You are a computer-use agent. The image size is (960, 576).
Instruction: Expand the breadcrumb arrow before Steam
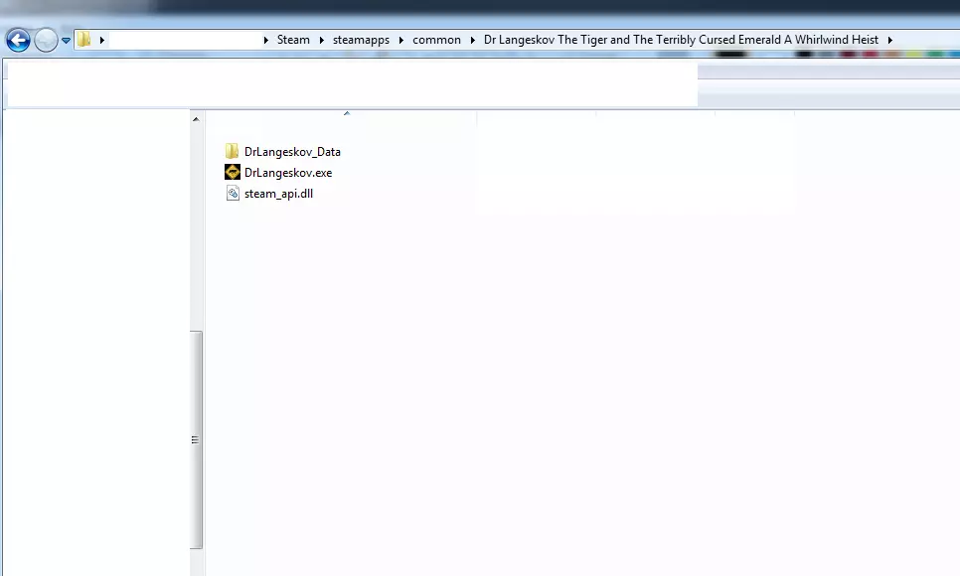(265, 40)
